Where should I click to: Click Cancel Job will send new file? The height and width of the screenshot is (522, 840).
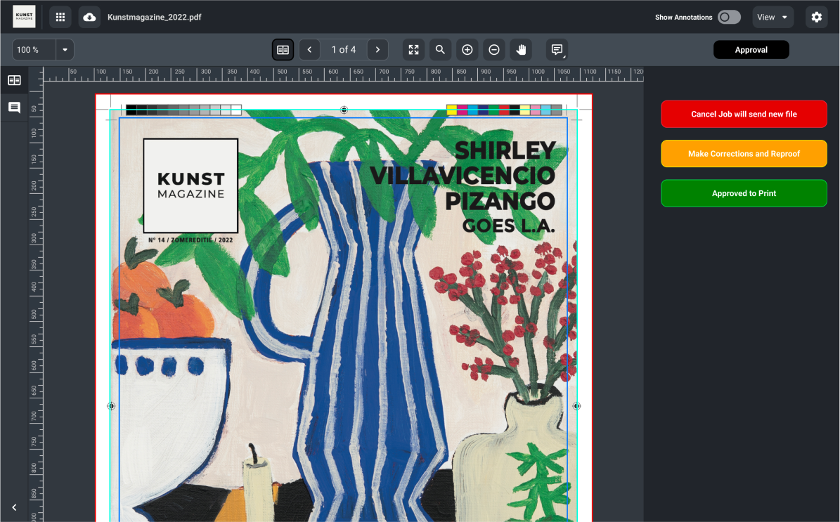744,114
